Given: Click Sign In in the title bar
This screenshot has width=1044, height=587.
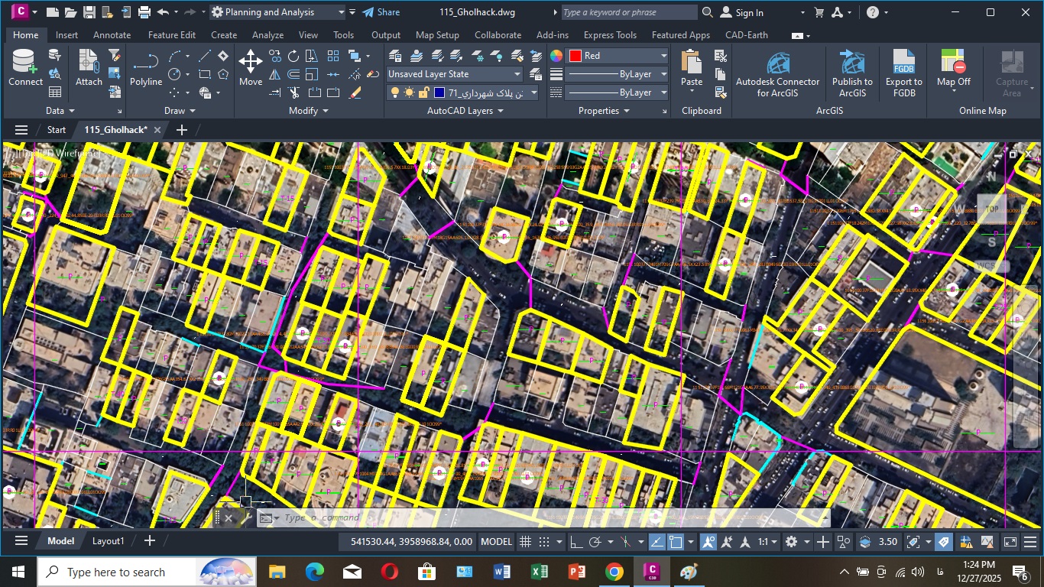Looking at the screenshot, I should pos(748,12).
